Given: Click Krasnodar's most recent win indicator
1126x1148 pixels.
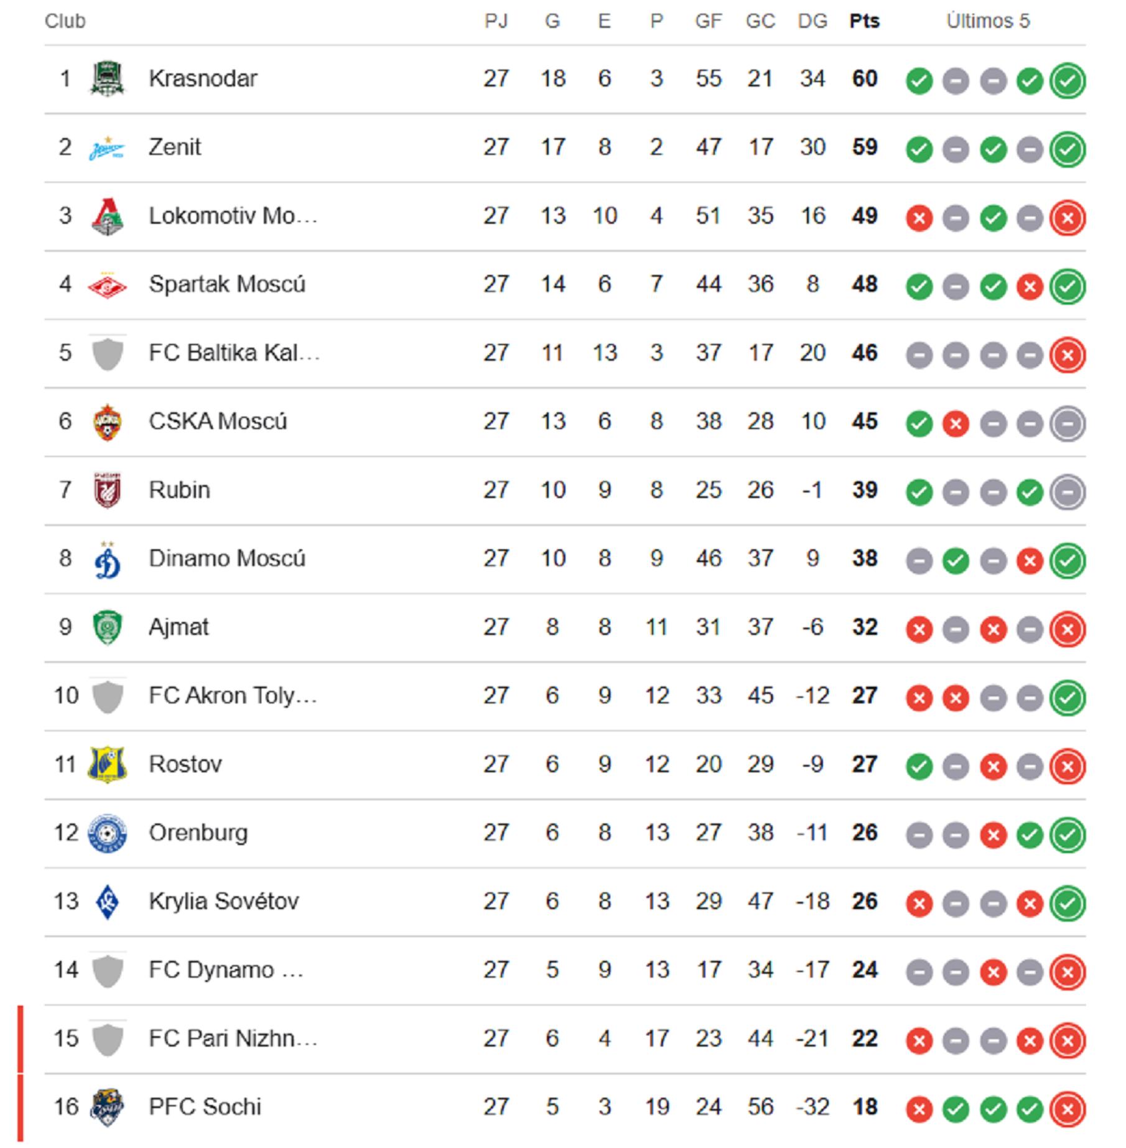Looking at the screenshot, I should click(1068, 81).
